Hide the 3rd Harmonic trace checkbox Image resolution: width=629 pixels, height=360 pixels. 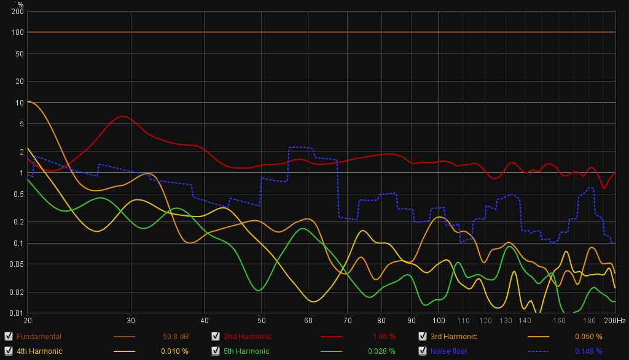click(423, 336)
